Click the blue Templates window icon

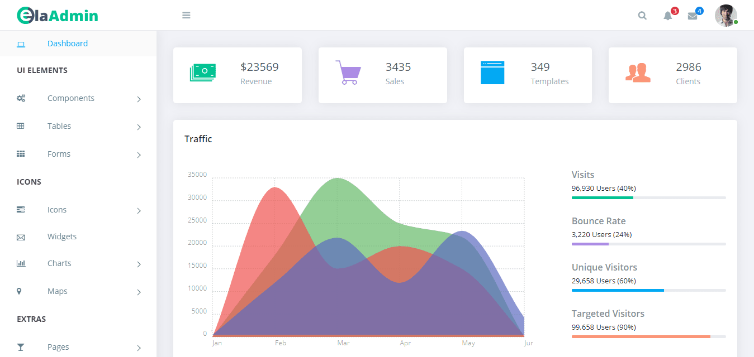493,72
